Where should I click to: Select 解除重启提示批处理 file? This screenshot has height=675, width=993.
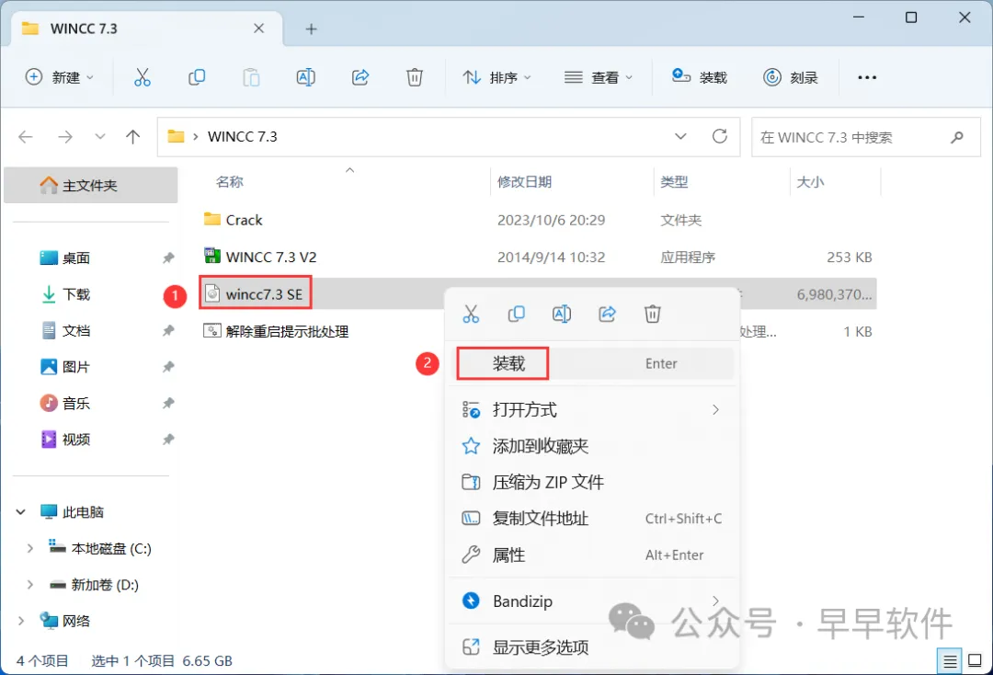coord(276,332)
